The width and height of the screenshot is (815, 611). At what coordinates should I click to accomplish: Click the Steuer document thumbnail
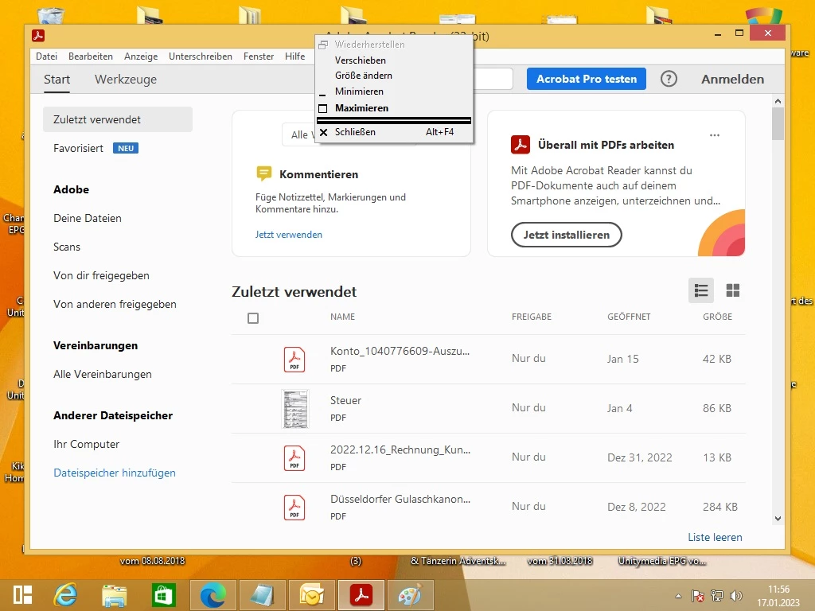click(x=294, y=409)
